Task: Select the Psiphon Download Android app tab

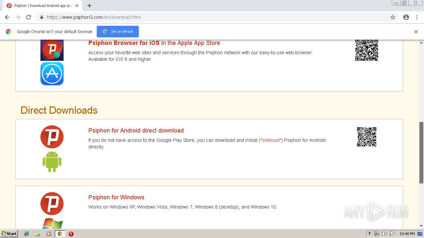Action: point(43,6)
